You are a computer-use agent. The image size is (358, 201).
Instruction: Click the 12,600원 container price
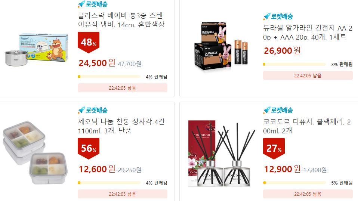coord(97,169)
